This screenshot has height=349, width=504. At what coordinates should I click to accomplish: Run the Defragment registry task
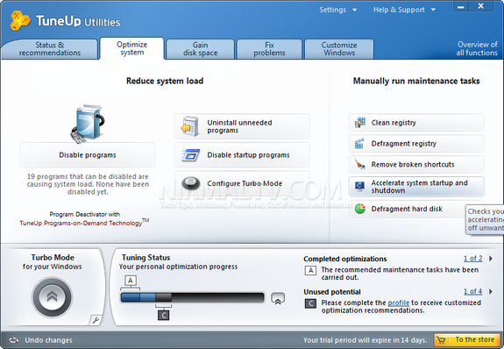(416, 144)
